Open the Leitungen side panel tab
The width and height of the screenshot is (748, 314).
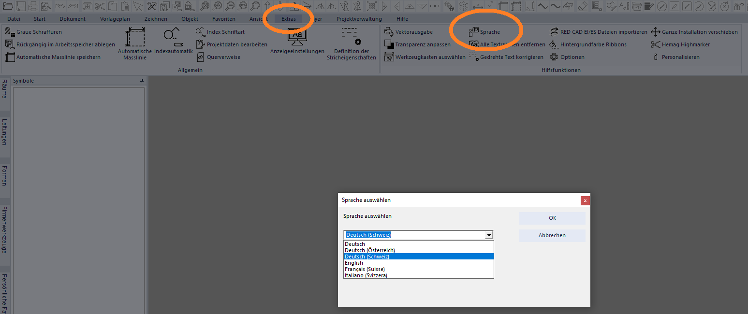[4, 132]
